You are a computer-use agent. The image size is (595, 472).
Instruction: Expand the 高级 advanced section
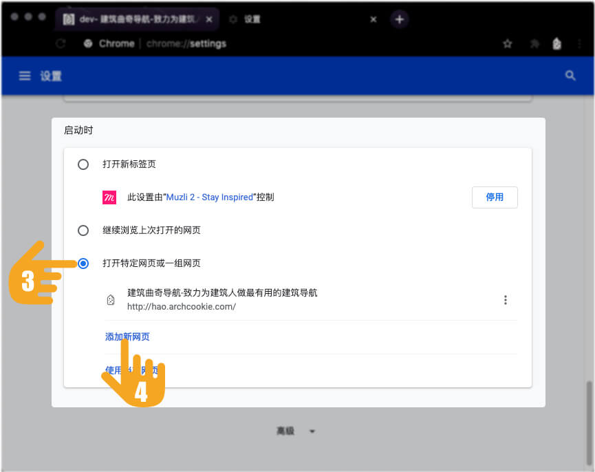click(296, 431)
